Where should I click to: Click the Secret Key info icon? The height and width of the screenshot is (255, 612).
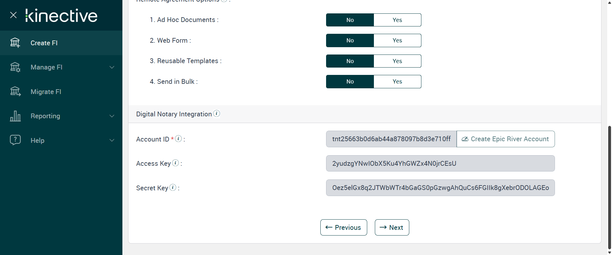173,187
